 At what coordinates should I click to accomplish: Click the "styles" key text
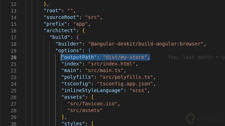click(73, 124)
